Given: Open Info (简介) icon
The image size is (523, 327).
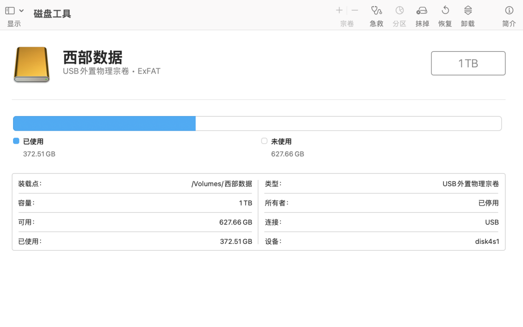Looking at the screenshot, I should (x=509, y=10).
